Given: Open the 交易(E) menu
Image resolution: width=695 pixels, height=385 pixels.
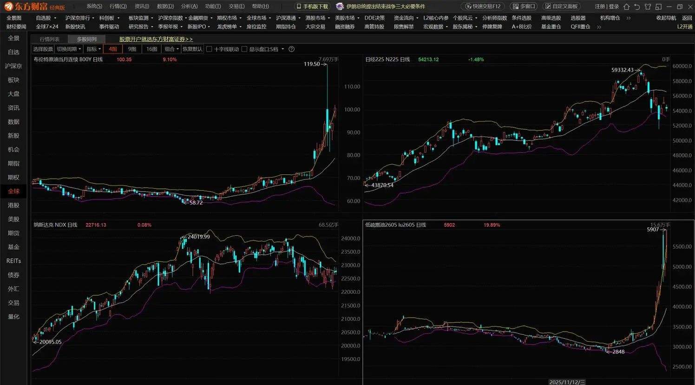Looking at the screenshot, I should pyautogui.click(x=236, y=7).
